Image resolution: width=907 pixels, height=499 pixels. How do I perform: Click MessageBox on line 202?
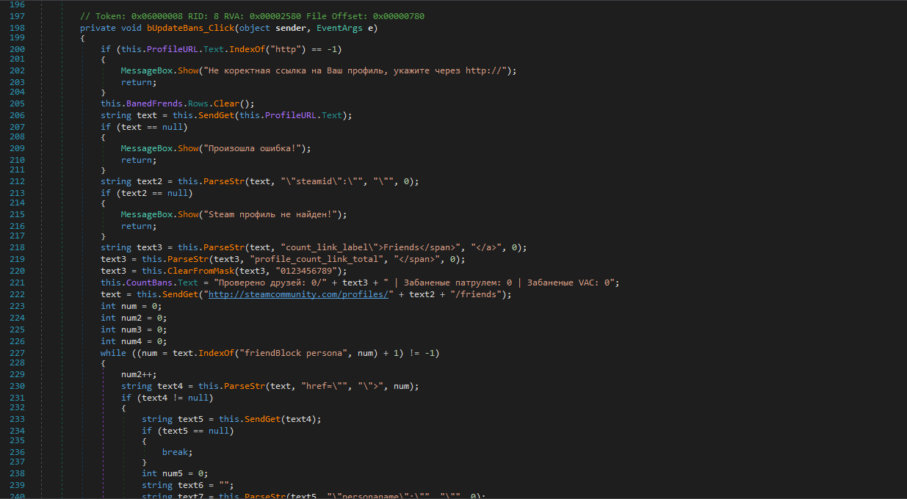pos(148,70)
